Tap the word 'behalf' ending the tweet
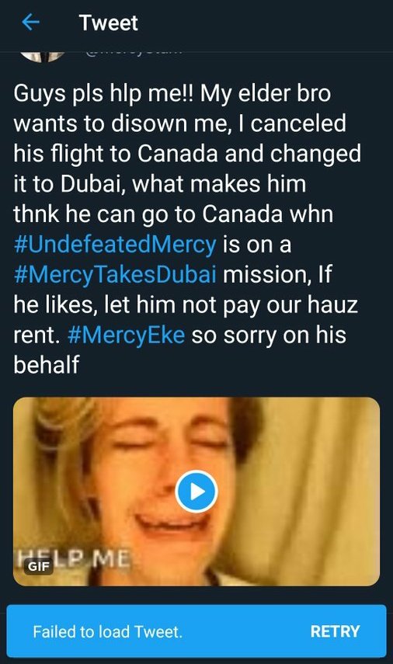Screen dimensions: 393x664 pyautogui.click(x=46, y=364)
